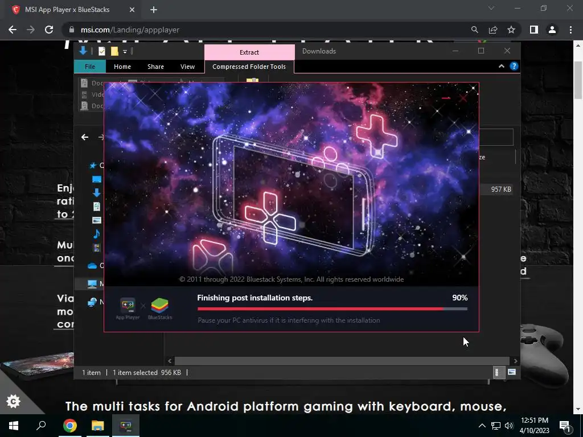Bookmark this page with the star icon
This screenshot has height=437, width=583.
tap(511, 30)
